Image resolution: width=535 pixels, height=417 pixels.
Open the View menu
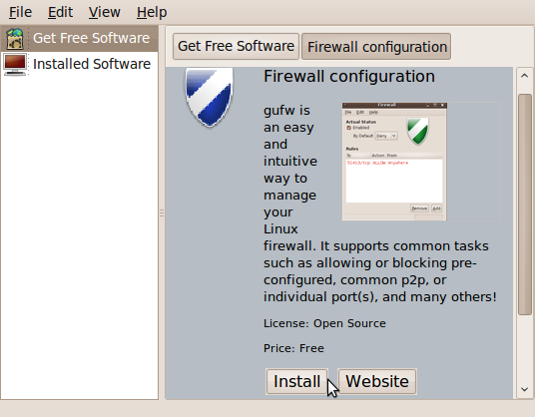[x=105, y=12]
